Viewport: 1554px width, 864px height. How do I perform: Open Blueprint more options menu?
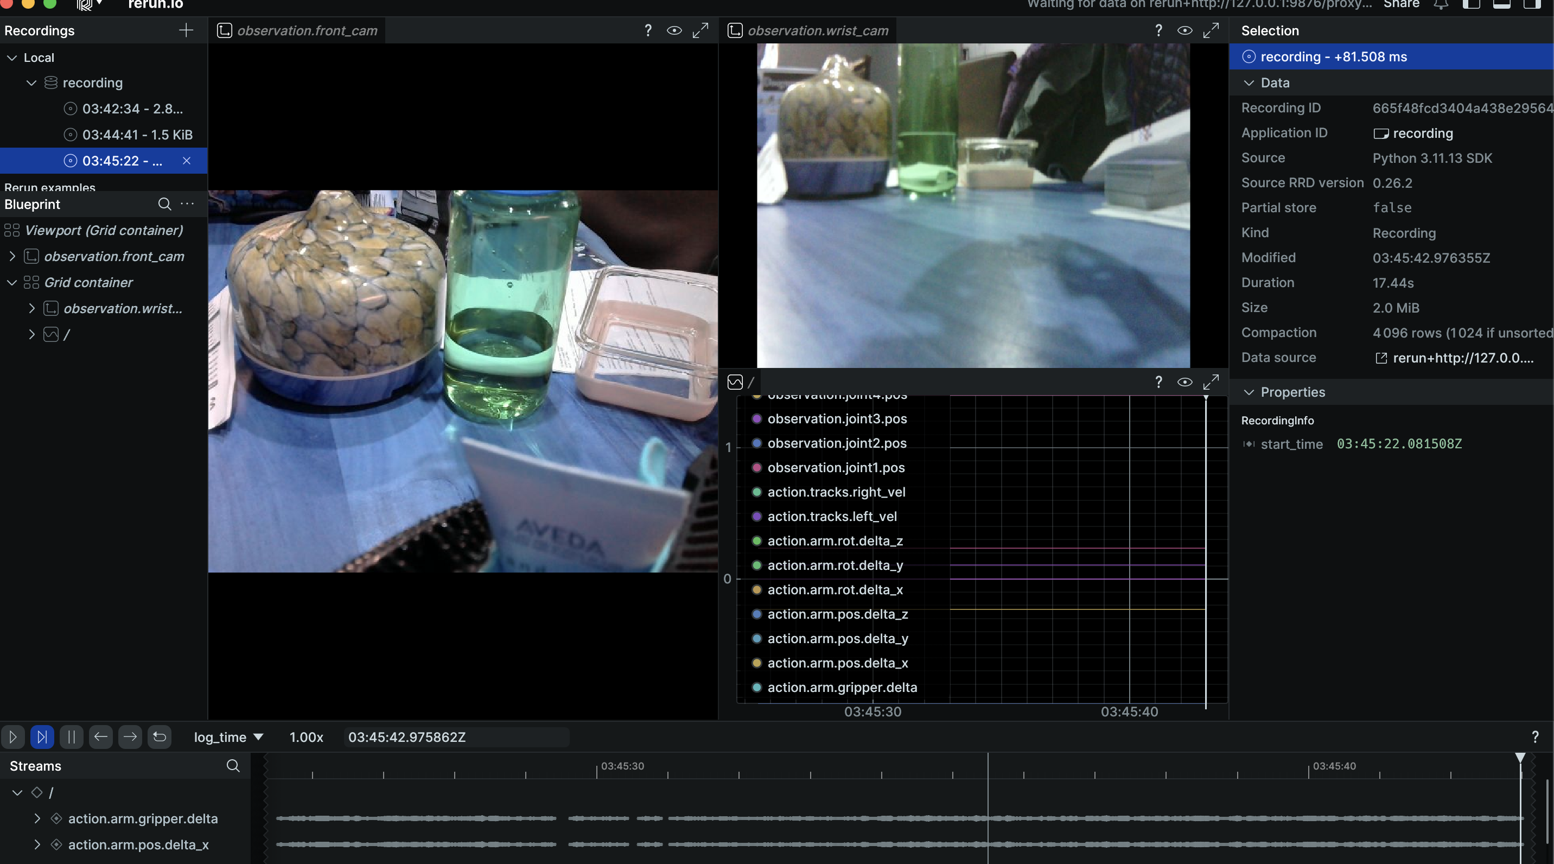pyautogui.click(x=188, y=204)
